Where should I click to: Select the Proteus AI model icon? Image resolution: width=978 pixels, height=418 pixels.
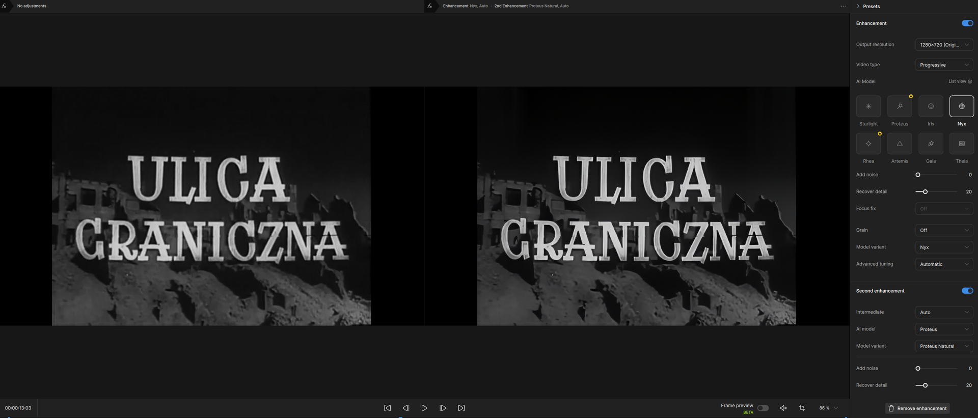tap(900, 106)
